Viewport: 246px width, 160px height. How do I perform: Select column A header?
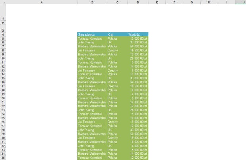42,2
